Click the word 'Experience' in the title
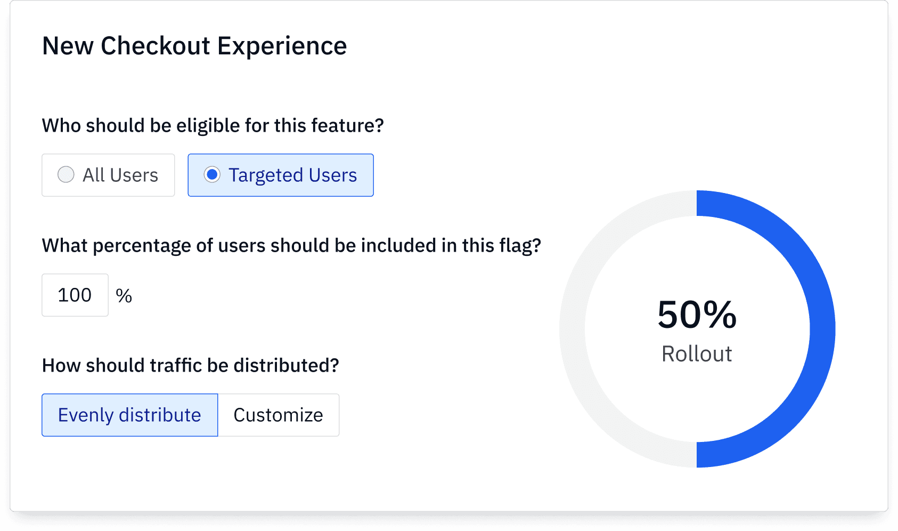 (282, 46)
